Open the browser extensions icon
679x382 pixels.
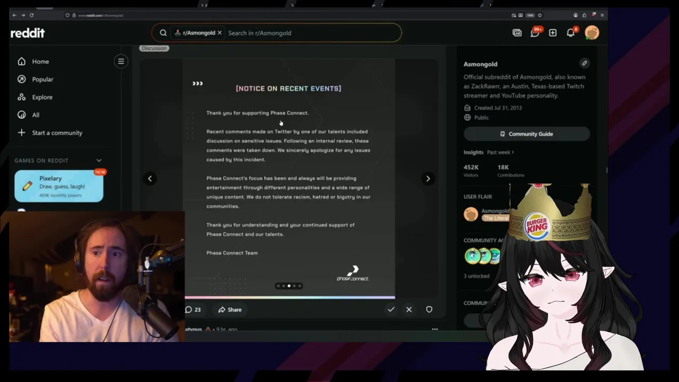point(584,15)
